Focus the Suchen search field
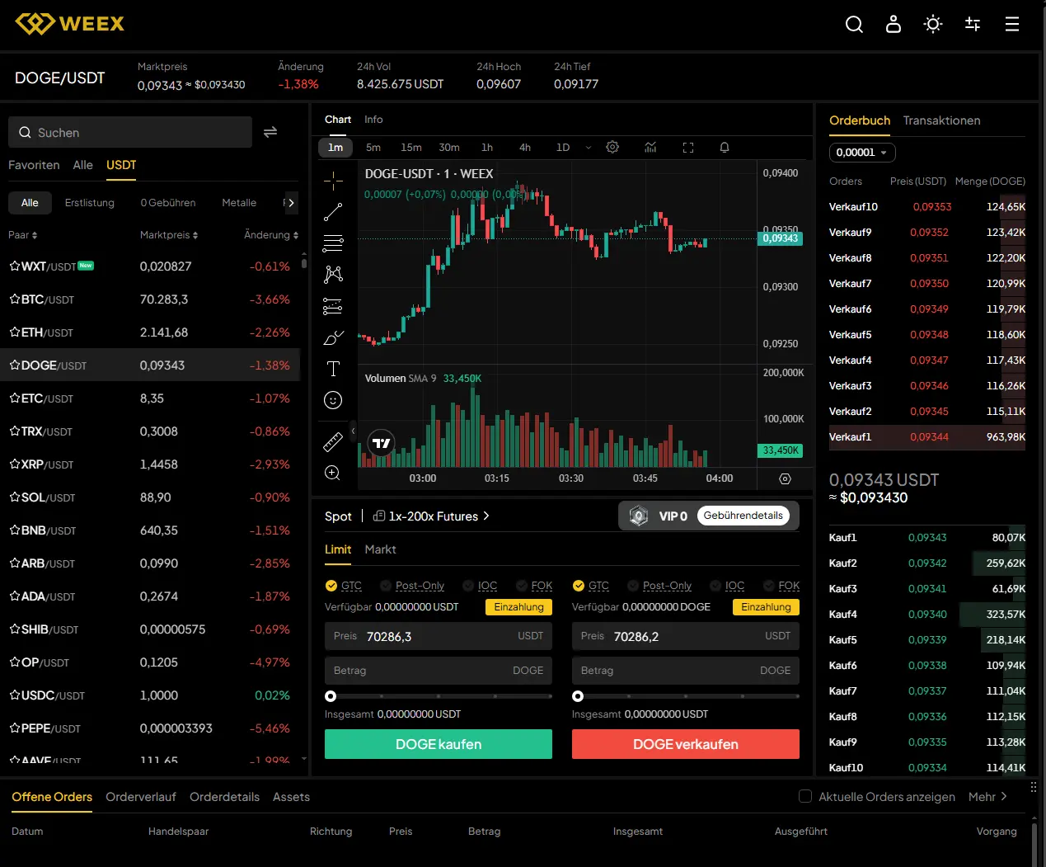Viewport: 1046px width, 867px height. [x=130, y=132]
